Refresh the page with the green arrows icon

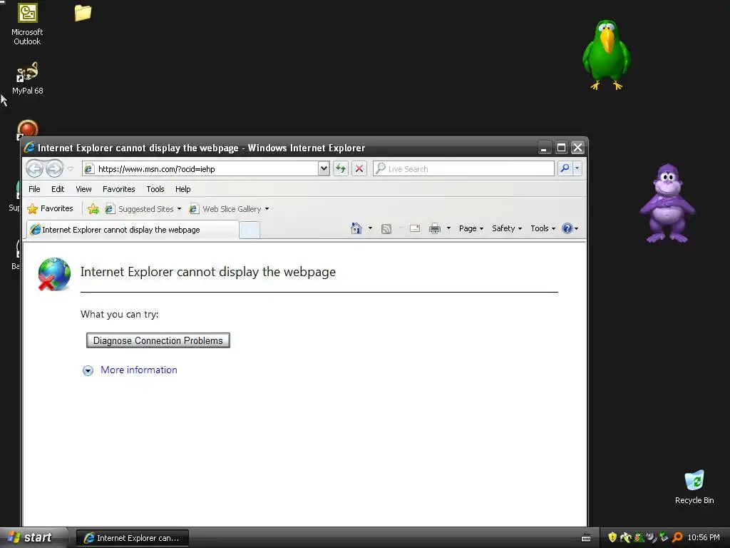click(x=341, y=168)
